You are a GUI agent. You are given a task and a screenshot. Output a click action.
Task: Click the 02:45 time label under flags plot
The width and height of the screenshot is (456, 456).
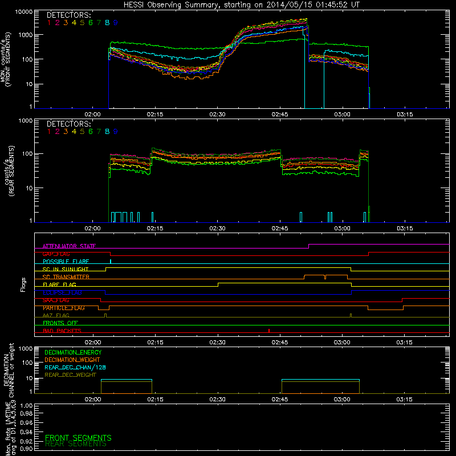tap(280, 343)
